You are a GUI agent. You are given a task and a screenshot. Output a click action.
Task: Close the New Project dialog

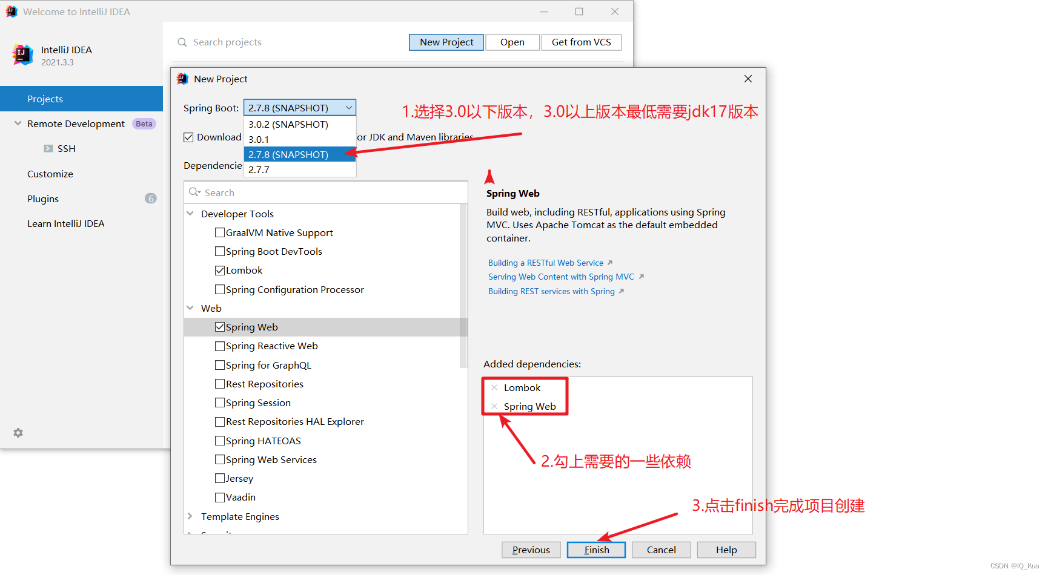(x=748, y=79)
